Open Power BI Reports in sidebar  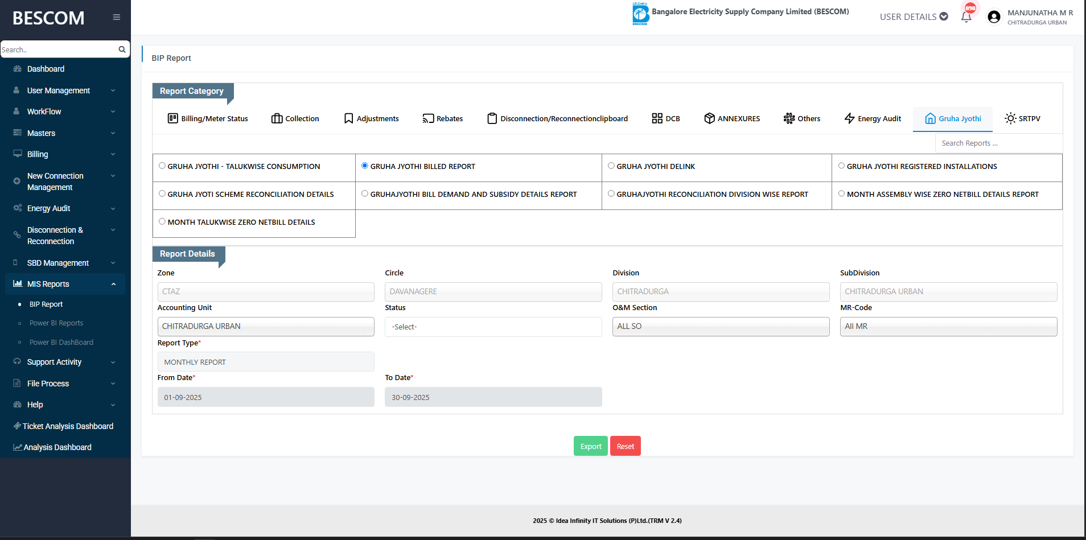pyautogui.click(x=56, y=323)
